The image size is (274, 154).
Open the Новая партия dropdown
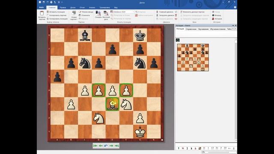coord(74,15)
